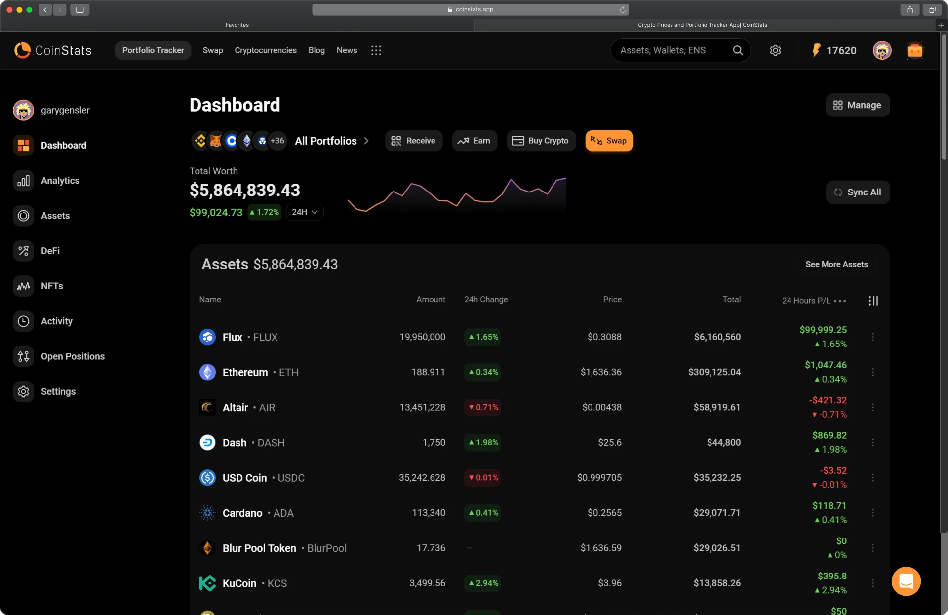Sort by the Total column header
This screenshot has width=948, height=615.
coord(731,299)
